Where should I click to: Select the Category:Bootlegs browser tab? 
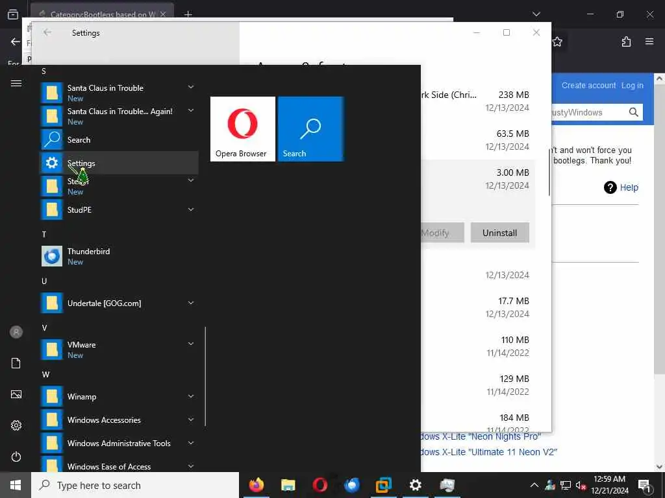[102, 14]
